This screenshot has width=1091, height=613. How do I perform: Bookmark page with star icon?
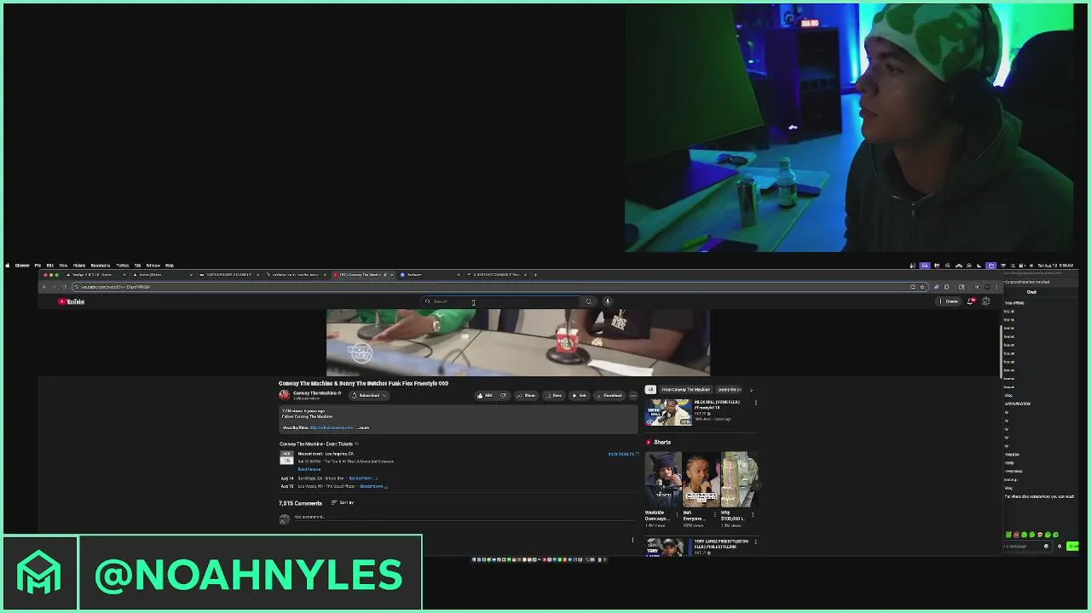(x=922, y=287)
